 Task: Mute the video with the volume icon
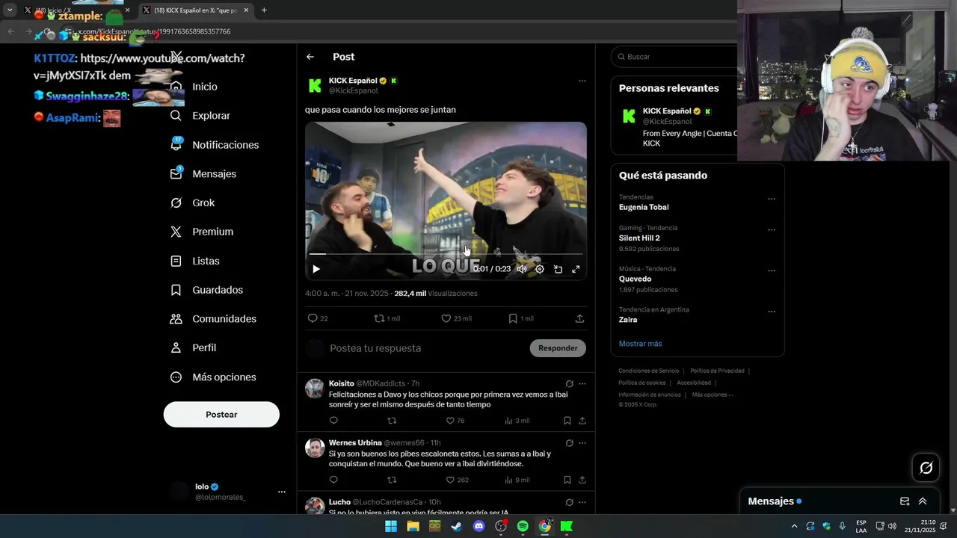[522, 269]
